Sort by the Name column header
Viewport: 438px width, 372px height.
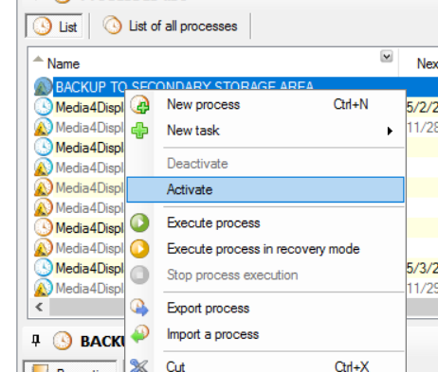pos(64,63)
